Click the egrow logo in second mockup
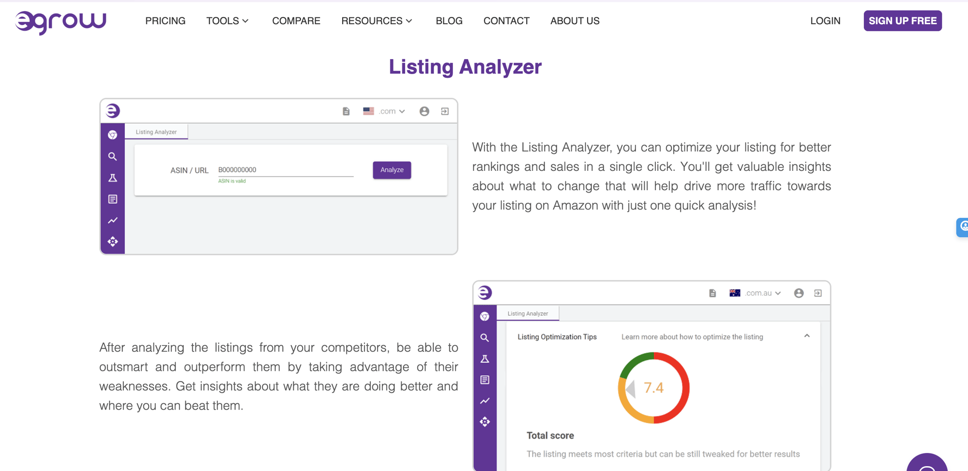The width and height of the screenshot is (968, 471). 485,292
